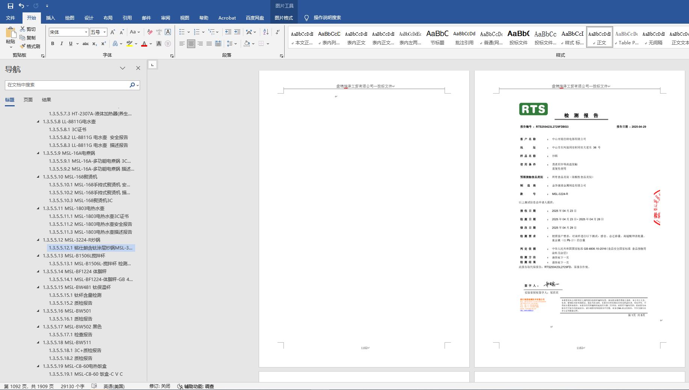This screenshot has height=390, width=689.
Task: Click the sort A-Z icon
Action: [266, 32]
